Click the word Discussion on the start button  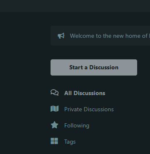click(104, 67)
